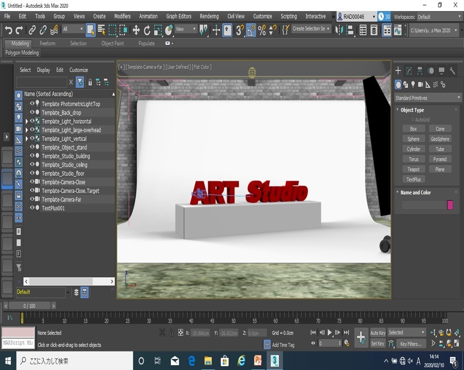Go to the end frame

[346, 332]
